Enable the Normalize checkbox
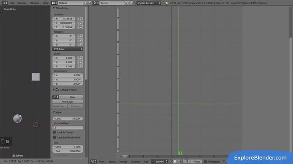This screenshot has width=293, height=164. point(206,161)
